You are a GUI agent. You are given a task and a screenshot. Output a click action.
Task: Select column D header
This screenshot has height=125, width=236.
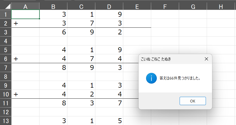(x=109, y=7)
